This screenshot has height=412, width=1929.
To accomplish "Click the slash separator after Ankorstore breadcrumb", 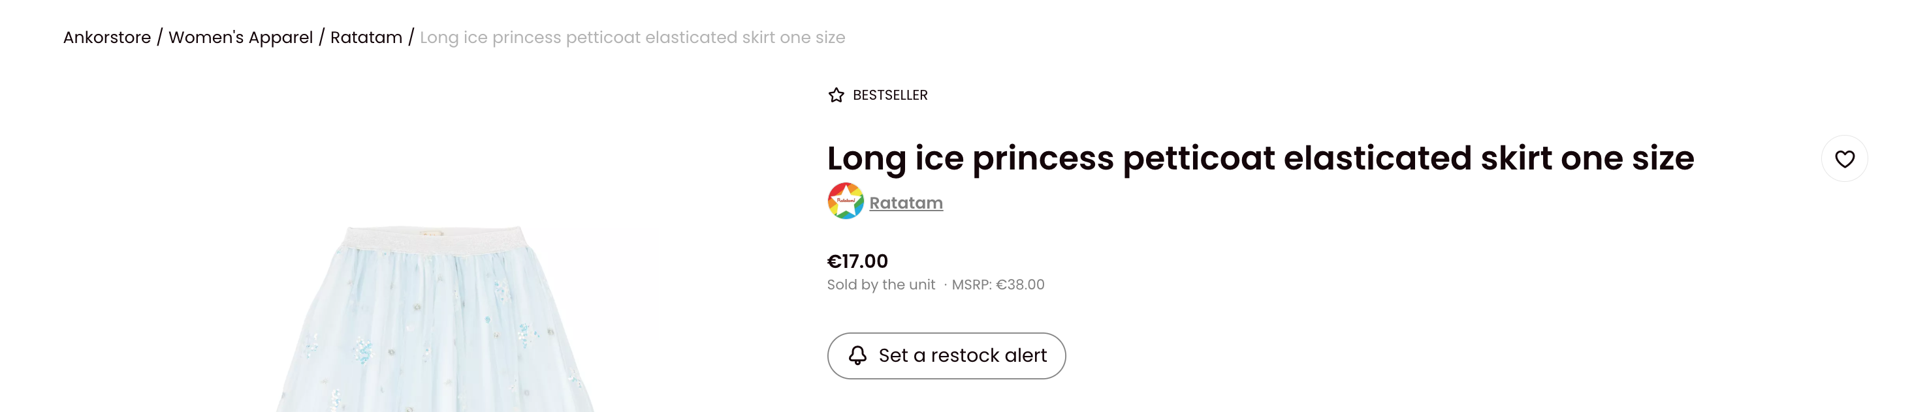I will (159, 37).
